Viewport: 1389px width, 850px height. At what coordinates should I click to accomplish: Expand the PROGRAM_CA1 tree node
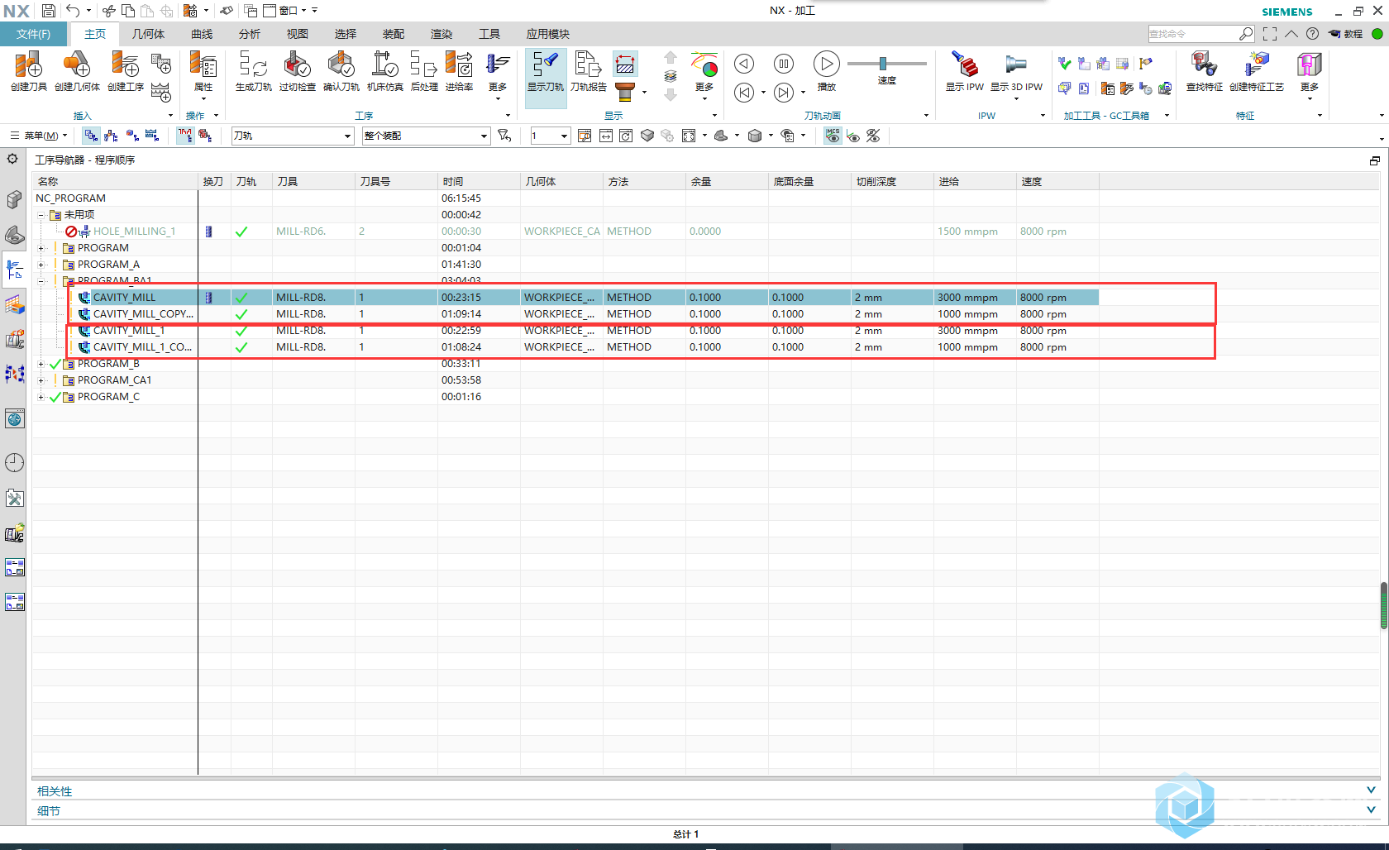41,380
